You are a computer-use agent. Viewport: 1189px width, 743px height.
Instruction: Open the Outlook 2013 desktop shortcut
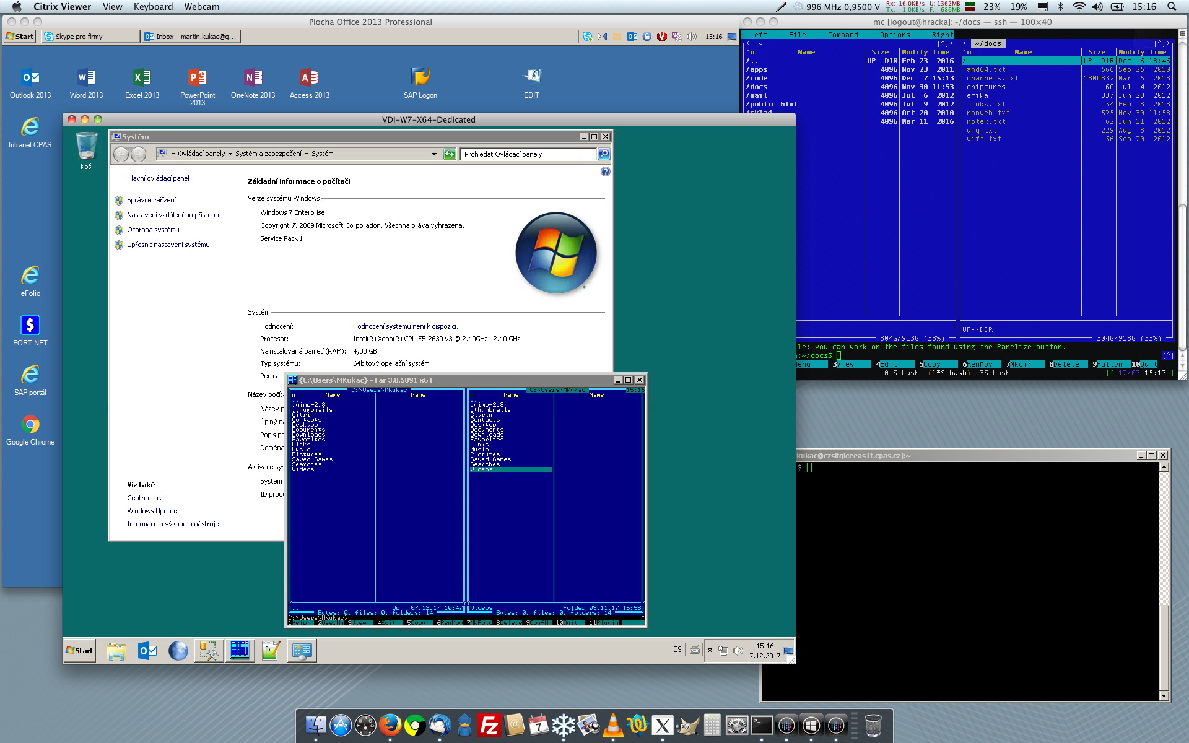coord(30,78)
